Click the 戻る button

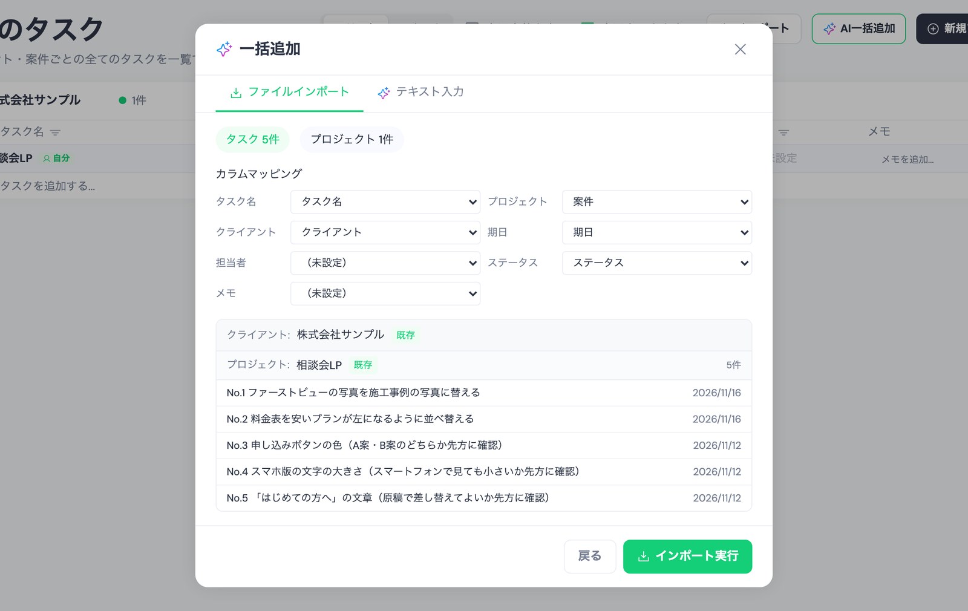tap(590, 557)
